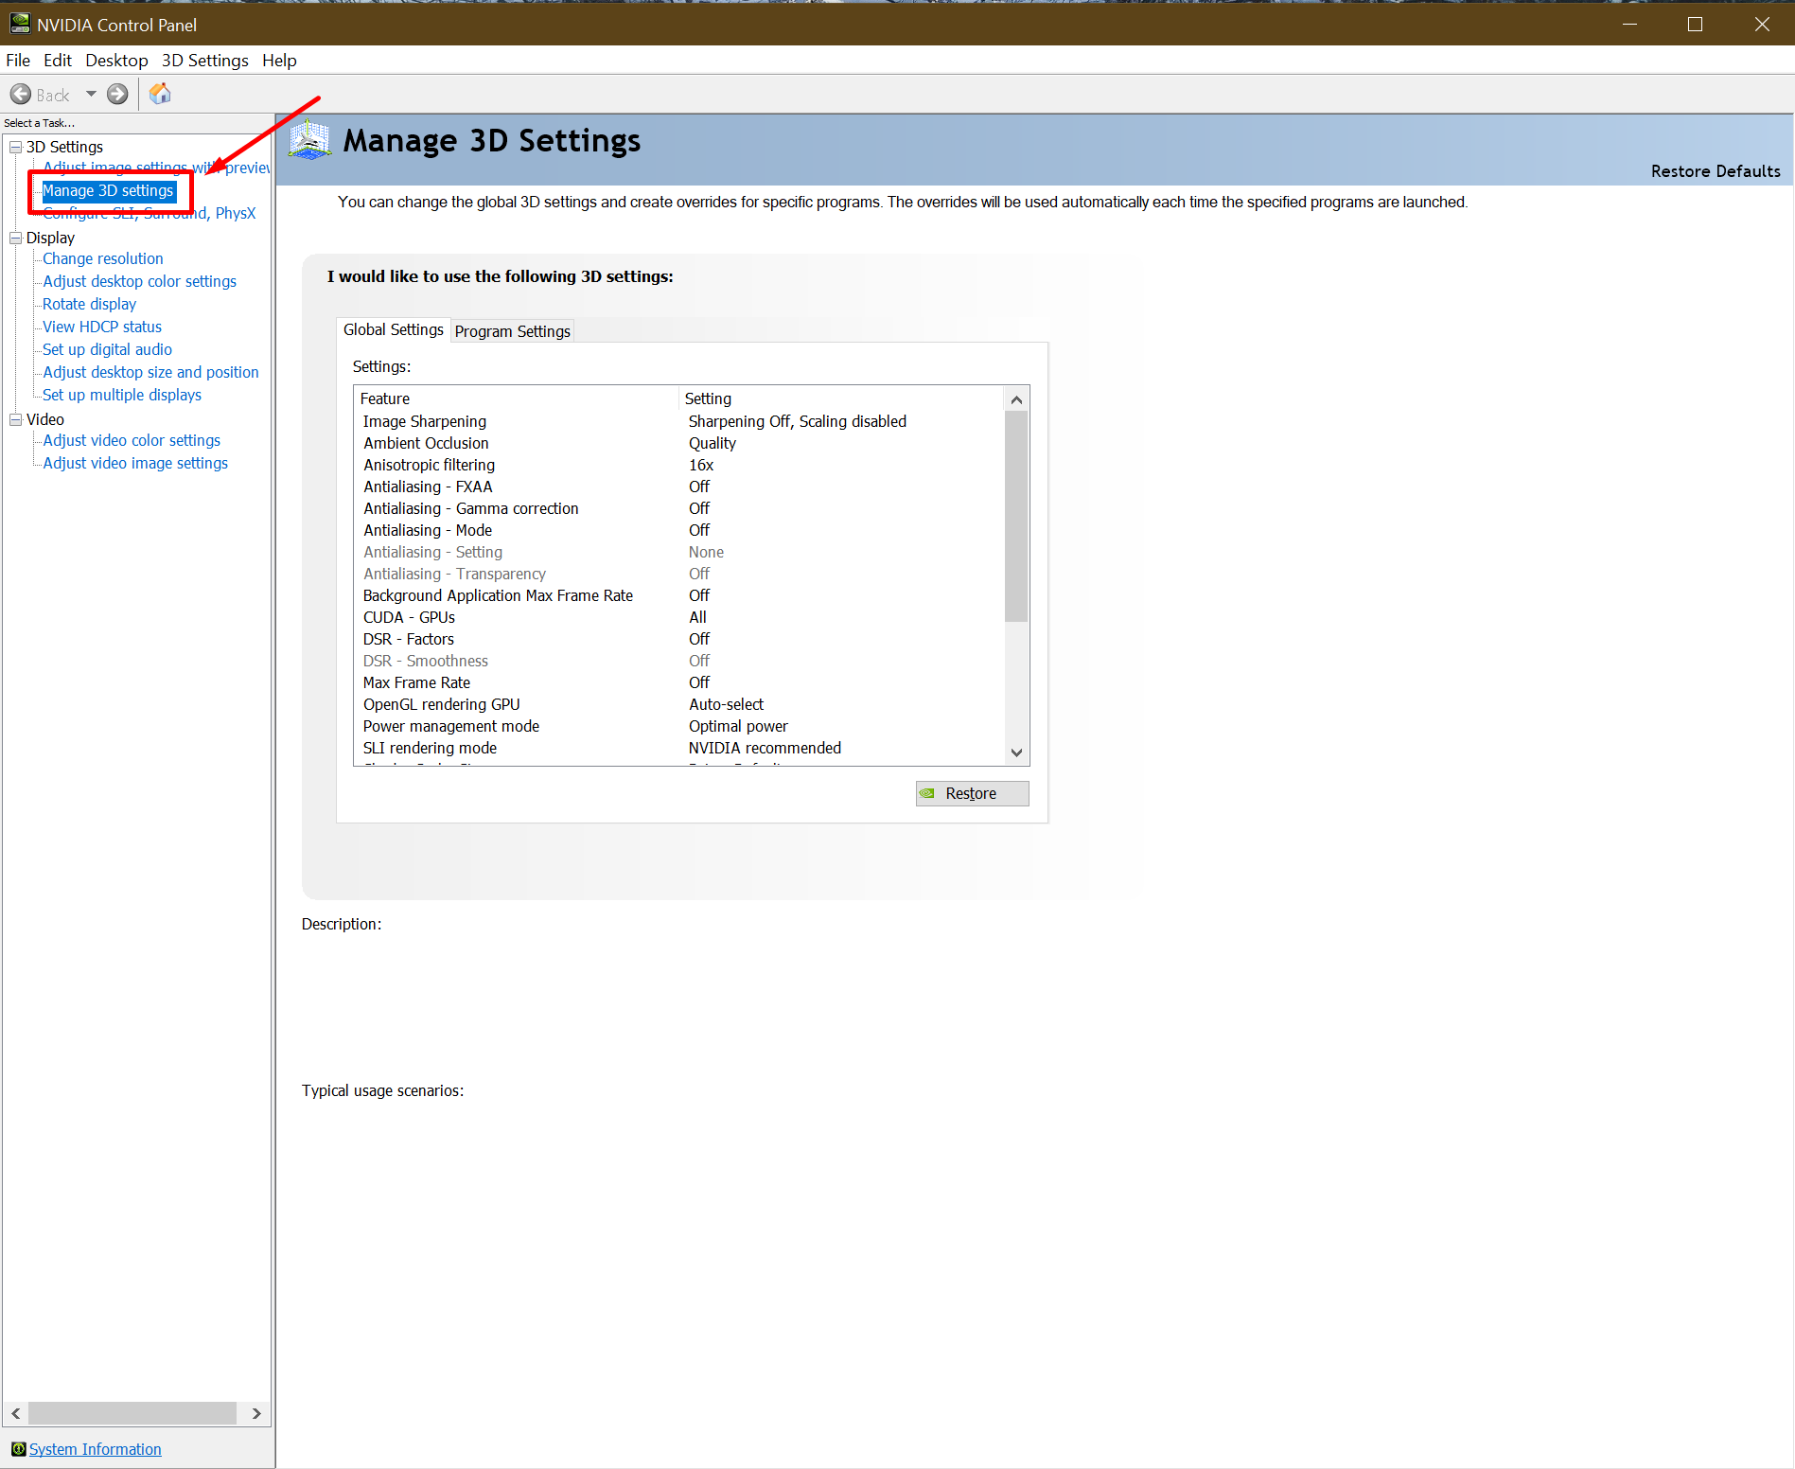The height and width of the screenshot is (1469, 1795).
Task: Open Adjust video image settings
Action: tap(135, 463)
